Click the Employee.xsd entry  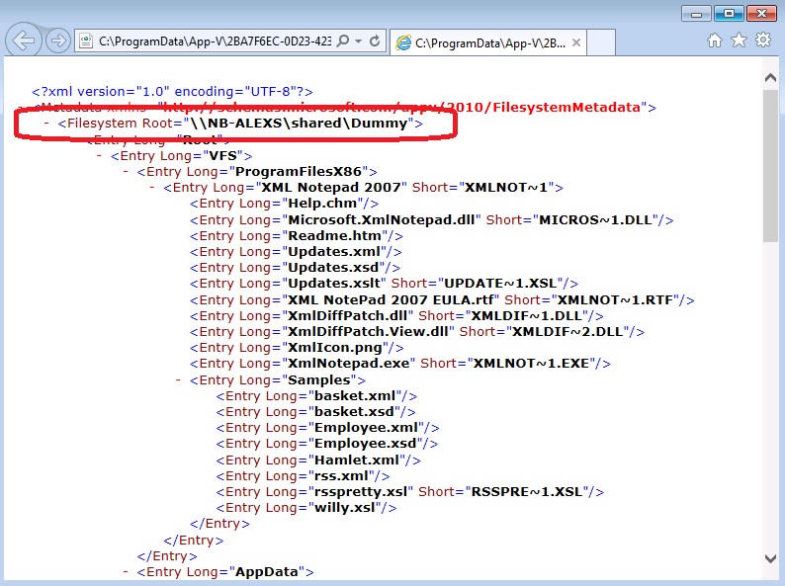tap(327, 444)
